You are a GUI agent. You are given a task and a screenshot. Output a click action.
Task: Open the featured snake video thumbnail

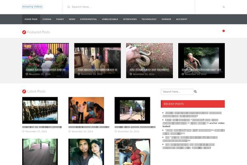(x=149, y=61)
